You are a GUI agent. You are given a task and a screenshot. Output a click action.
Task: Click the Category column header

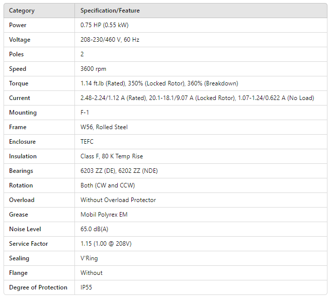(x=22, y=11)
